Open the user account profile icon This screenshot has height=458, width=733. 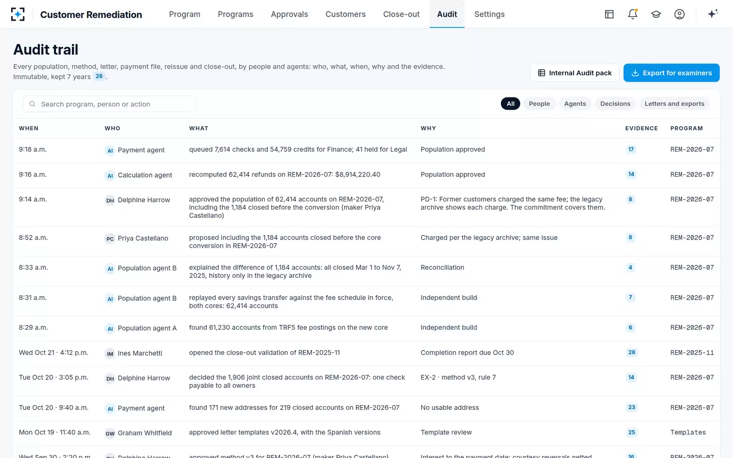pyautogui.click(x=680, y=14)
